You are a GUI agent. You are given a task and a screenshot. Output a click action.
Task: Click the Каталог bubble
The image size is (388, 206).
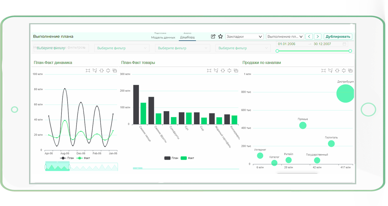coord(274,163)
